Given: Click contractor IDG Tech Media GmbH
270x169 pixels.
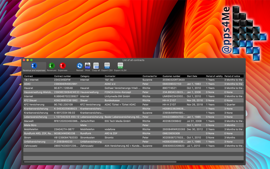Looking at the screenshot, I should [x=117, y=121].
